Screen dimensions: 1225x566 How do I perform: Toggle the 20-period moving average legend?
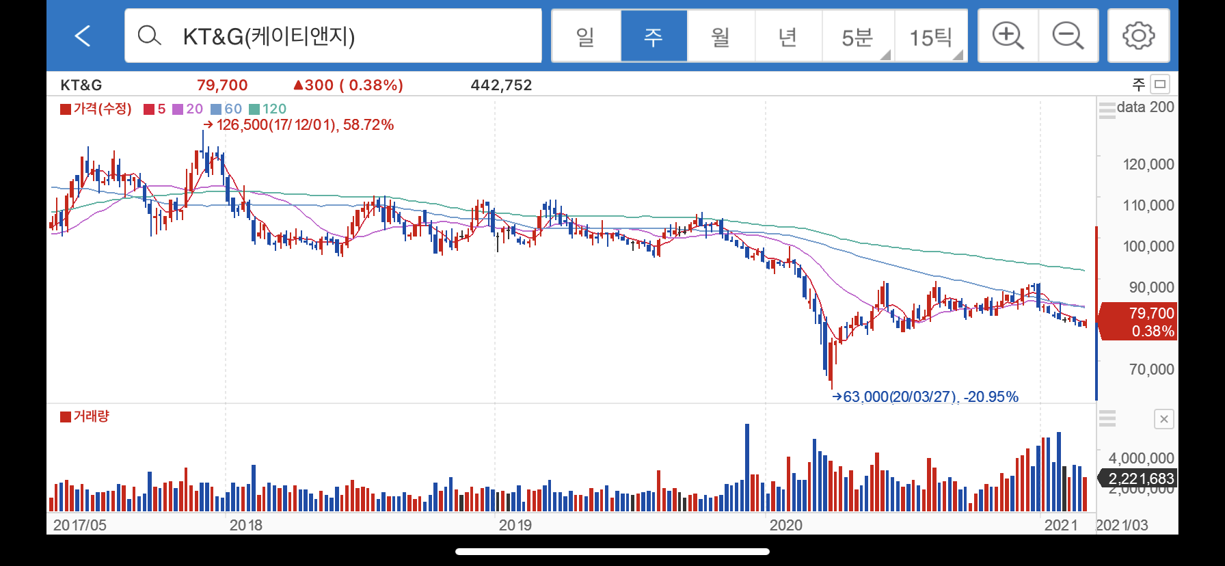coord(187,109)
